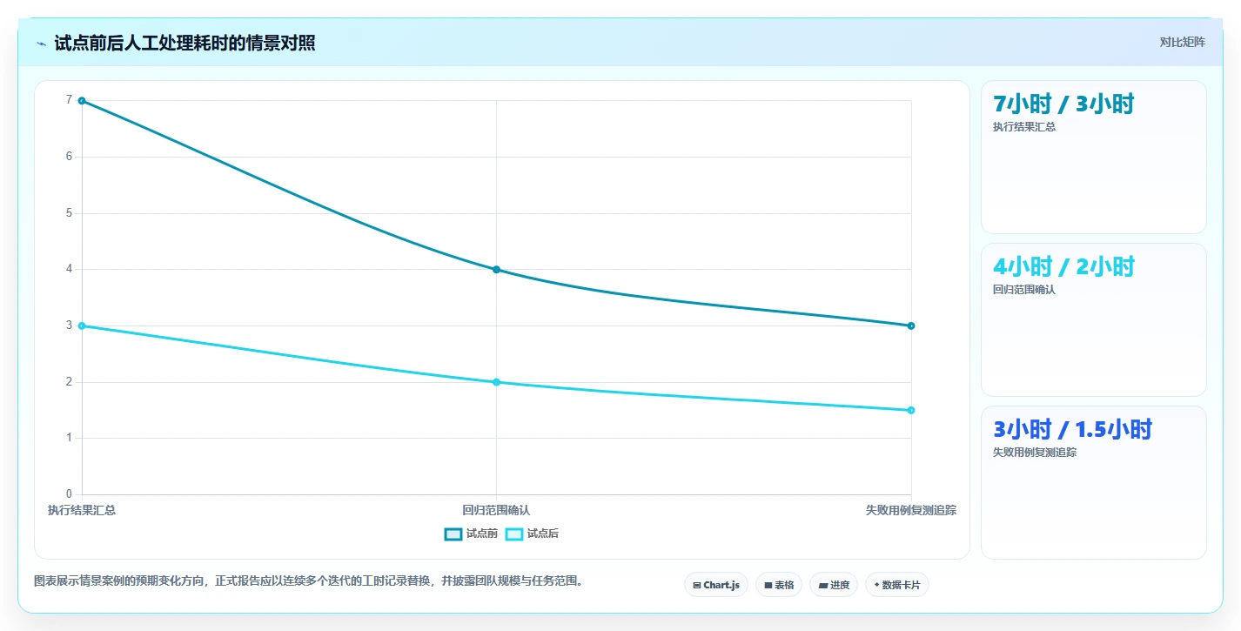Click the 对比矩阵 label in the header
The image size is (1241, 631).
pyautogui.click(x=1183, y=42)
